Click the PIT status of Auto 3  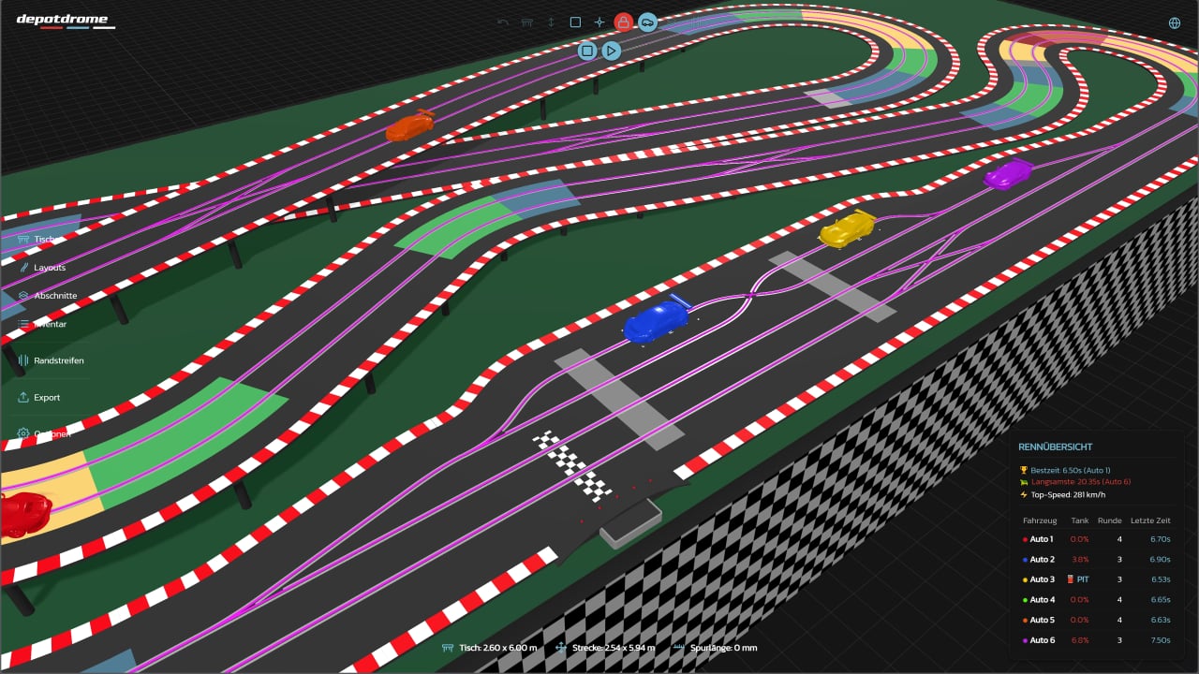[x=1079, y=579]
